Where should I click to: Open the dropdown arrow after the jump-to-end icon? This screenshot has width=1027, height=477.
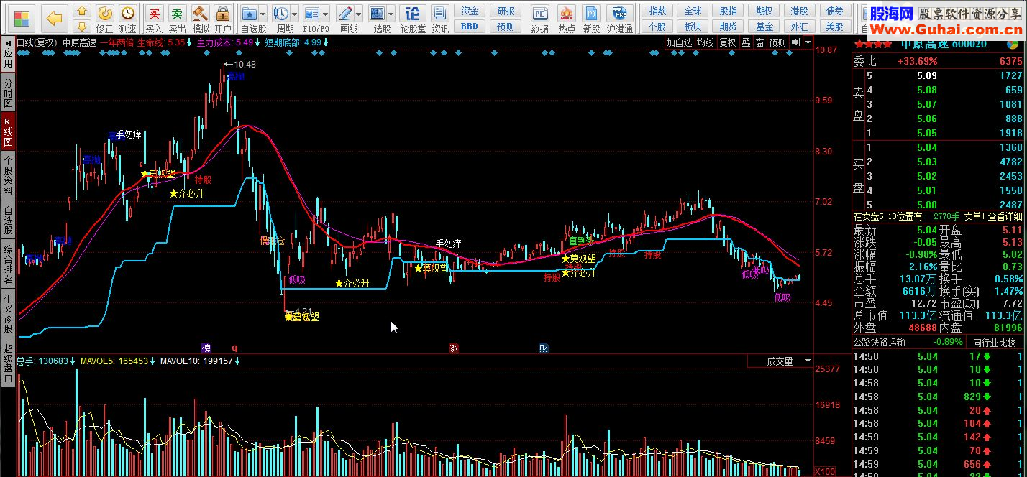tap(808, 42)
